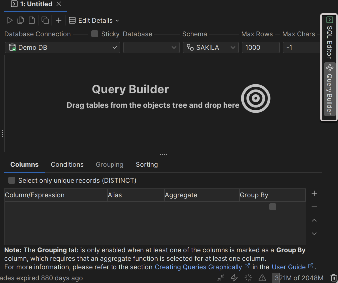Run garbage collection with the trash icon
Viewport: 338px width, 283px height.
[x=333, y=278]
